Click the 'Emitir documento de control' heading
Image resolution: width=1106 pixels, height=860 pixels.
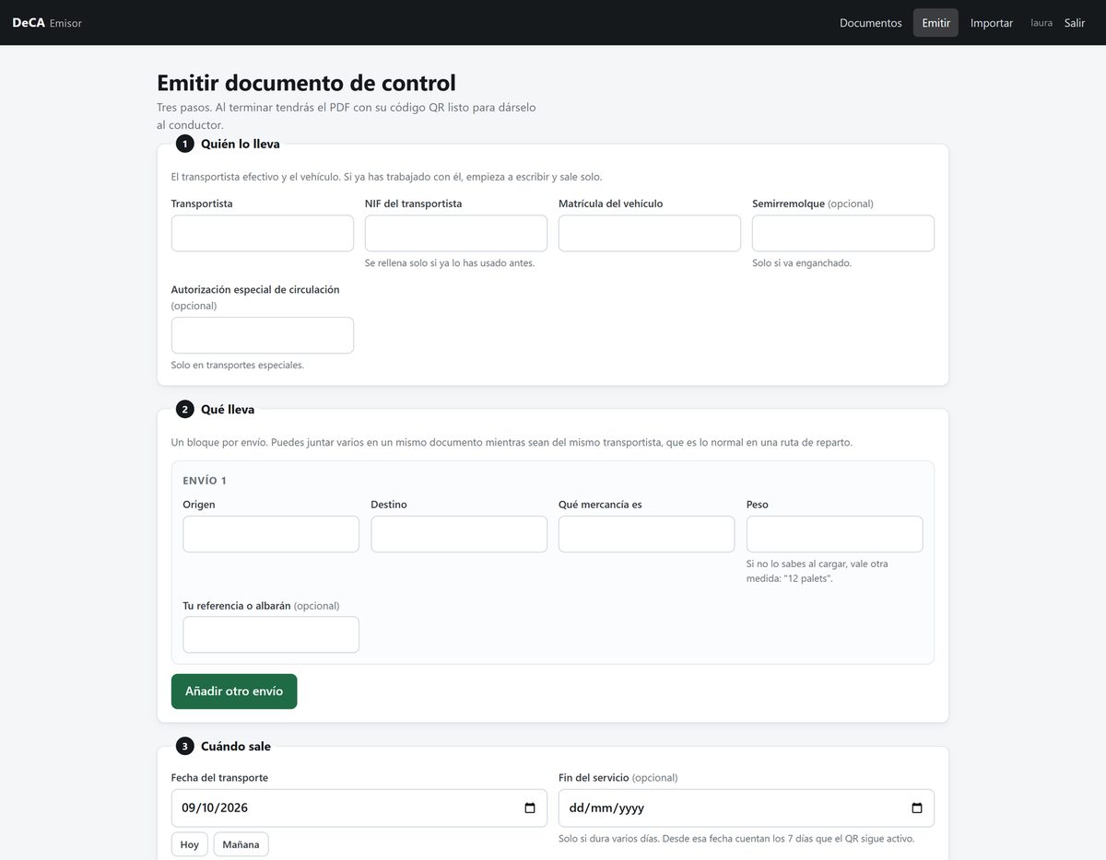coord(306,83)
